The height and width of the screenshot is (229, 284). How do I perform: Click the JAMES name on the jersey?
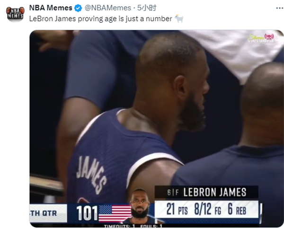[x=91, y=175]
